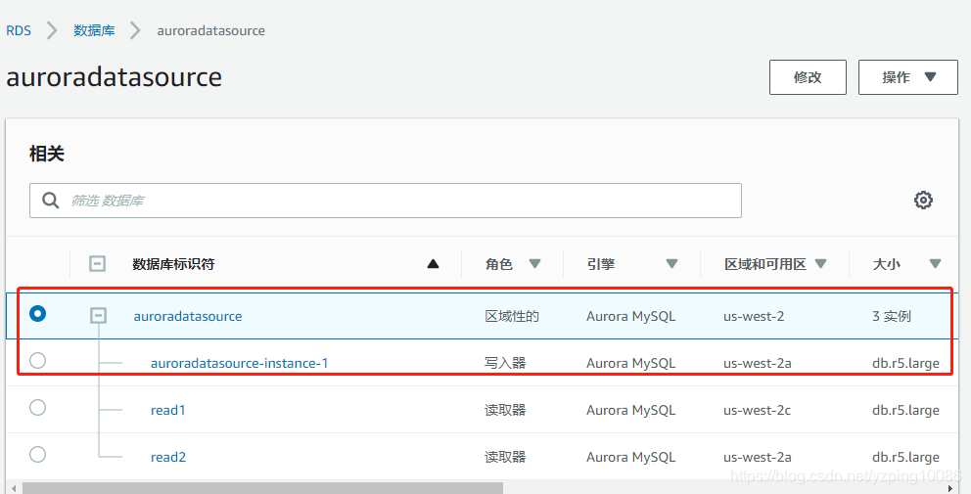The width and height of the screenshot is (971, 494).
Task: Click us-west-2a in auroradatasource-instance-1 row
Action: click(758, 363)
